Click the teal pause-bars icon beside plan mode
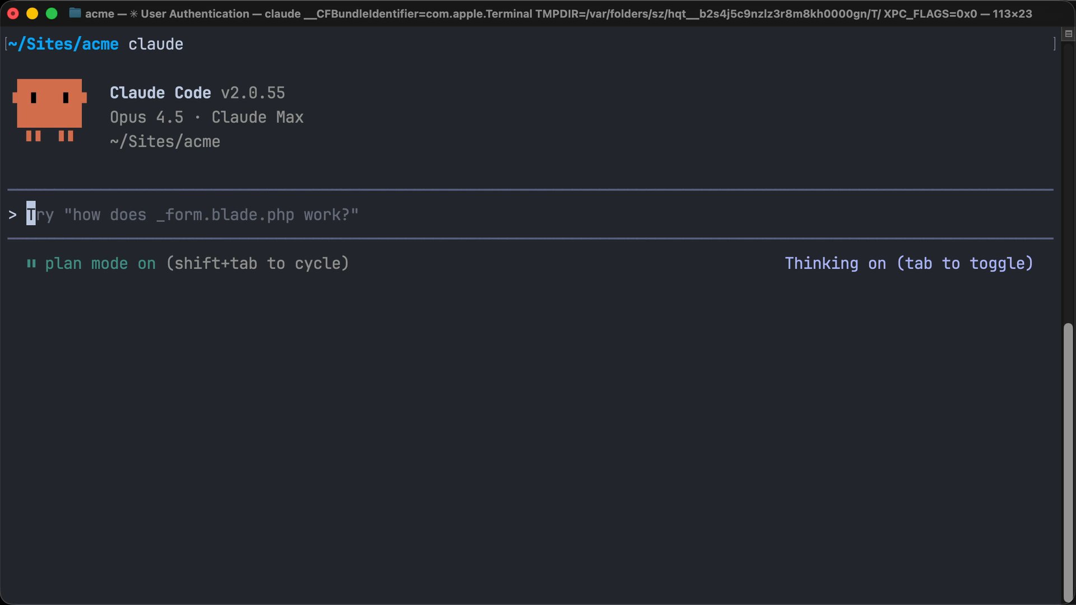The height and width of the screenshot is (605, 1076). [32, 263]
